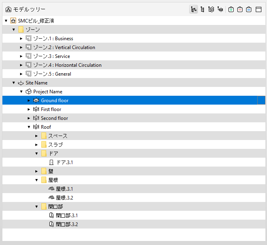Expand the Second floor storey

pyautogui.click(x=29, y=118)
